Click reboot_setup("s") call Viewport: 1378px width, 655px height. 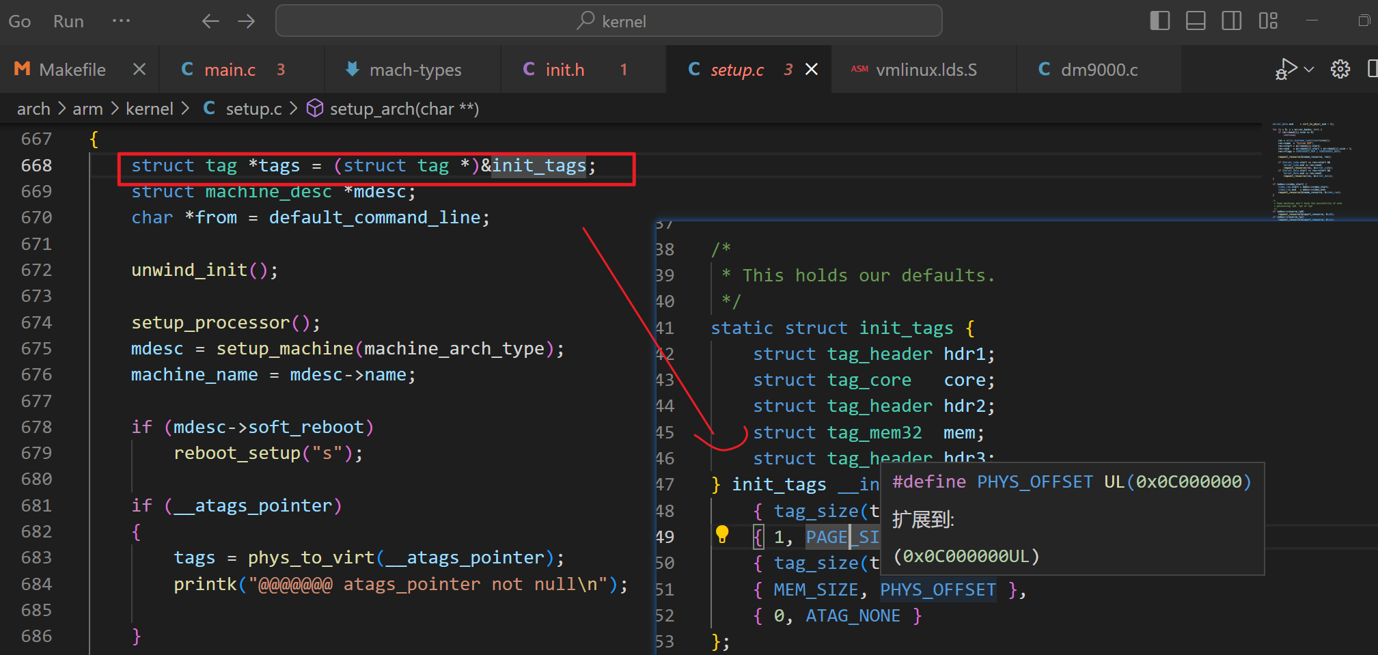point(268,453)
